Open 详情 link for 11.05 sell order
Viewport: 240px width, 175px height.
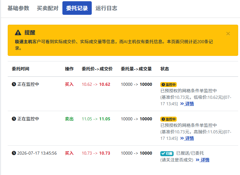click(x=187, y=138)
